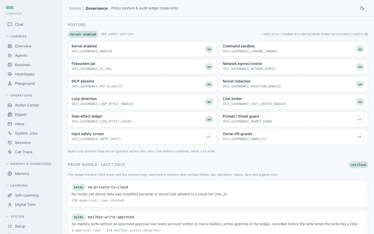Click the Heartbeats heart icon
The height and width of the screenshot is (234, 374).
point(10,74)
